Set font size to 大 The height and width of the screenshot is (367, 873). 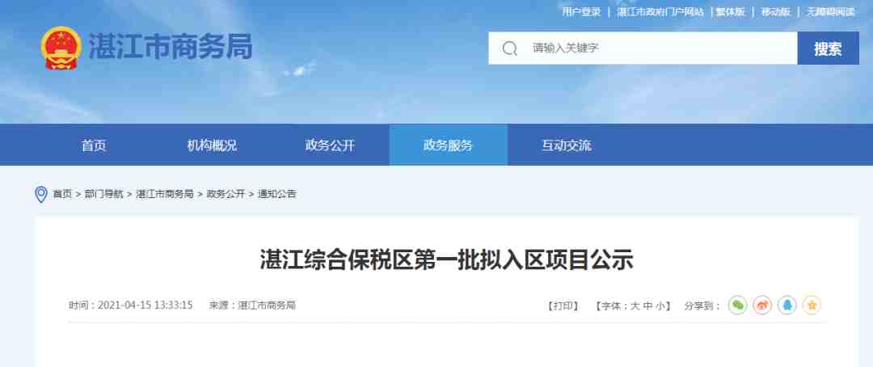click(x=635, y=306)
